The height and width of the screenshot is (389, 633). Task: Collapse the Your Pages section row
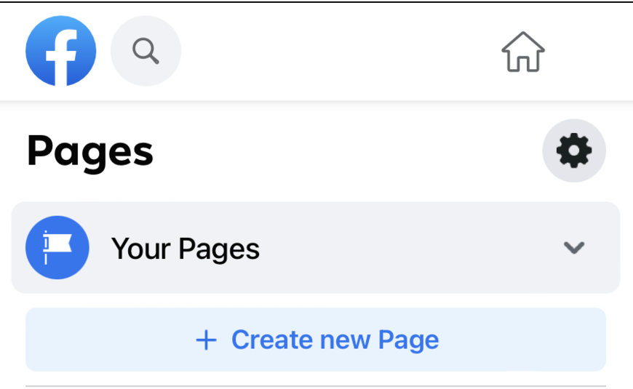(316, 247)
